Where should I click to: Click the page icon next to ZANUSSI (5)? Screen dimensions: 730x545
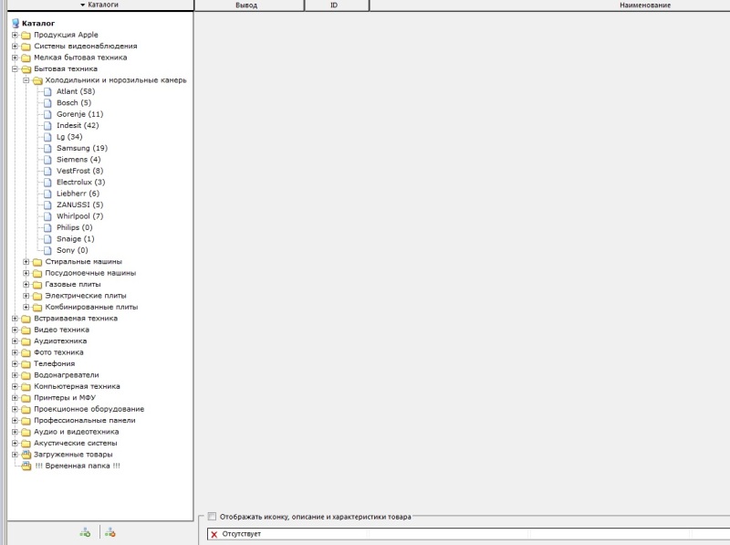click(47, 205)
